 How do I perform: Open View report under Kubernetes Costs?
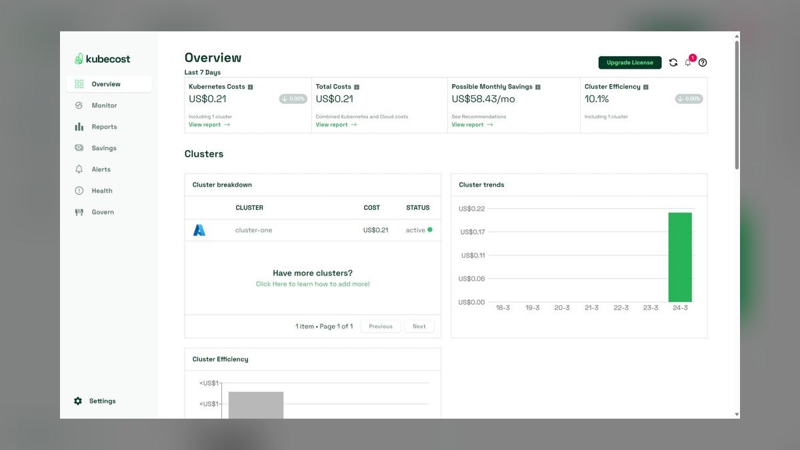pyautogui.click(x=209, y=125)
